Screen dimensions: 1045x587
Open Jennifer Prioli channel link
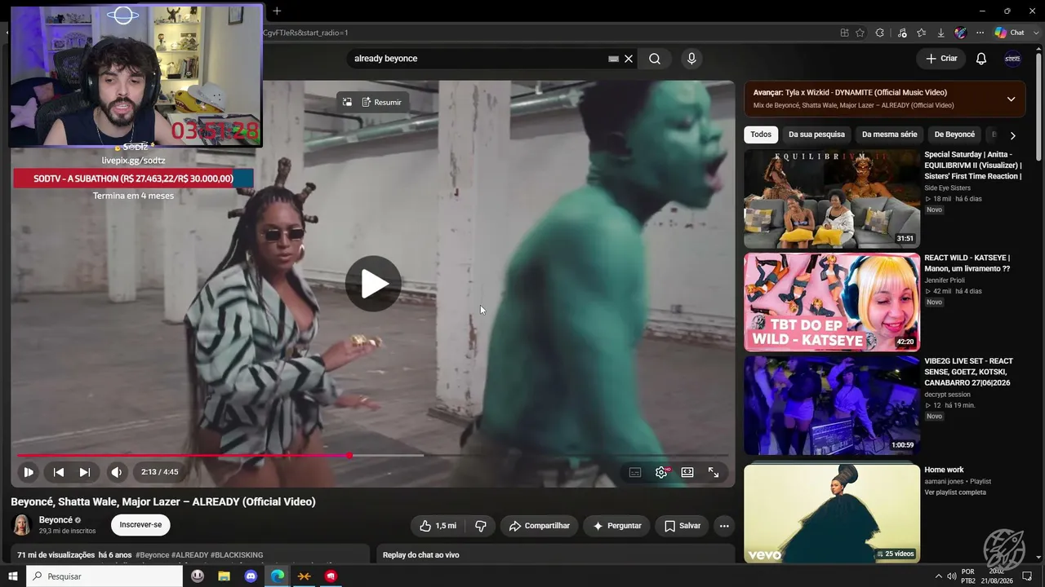pos(945,280)
